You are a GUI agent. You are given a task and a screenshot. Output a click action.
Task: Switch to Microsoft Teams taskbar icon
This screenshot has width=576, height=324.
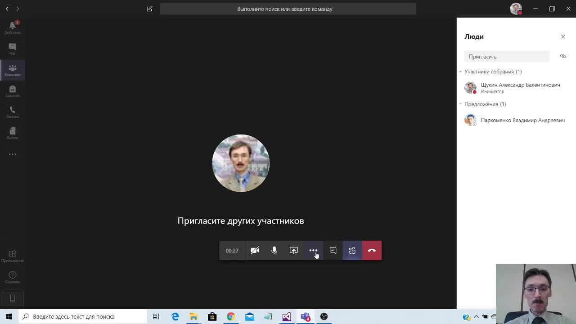tap(305, 316)
